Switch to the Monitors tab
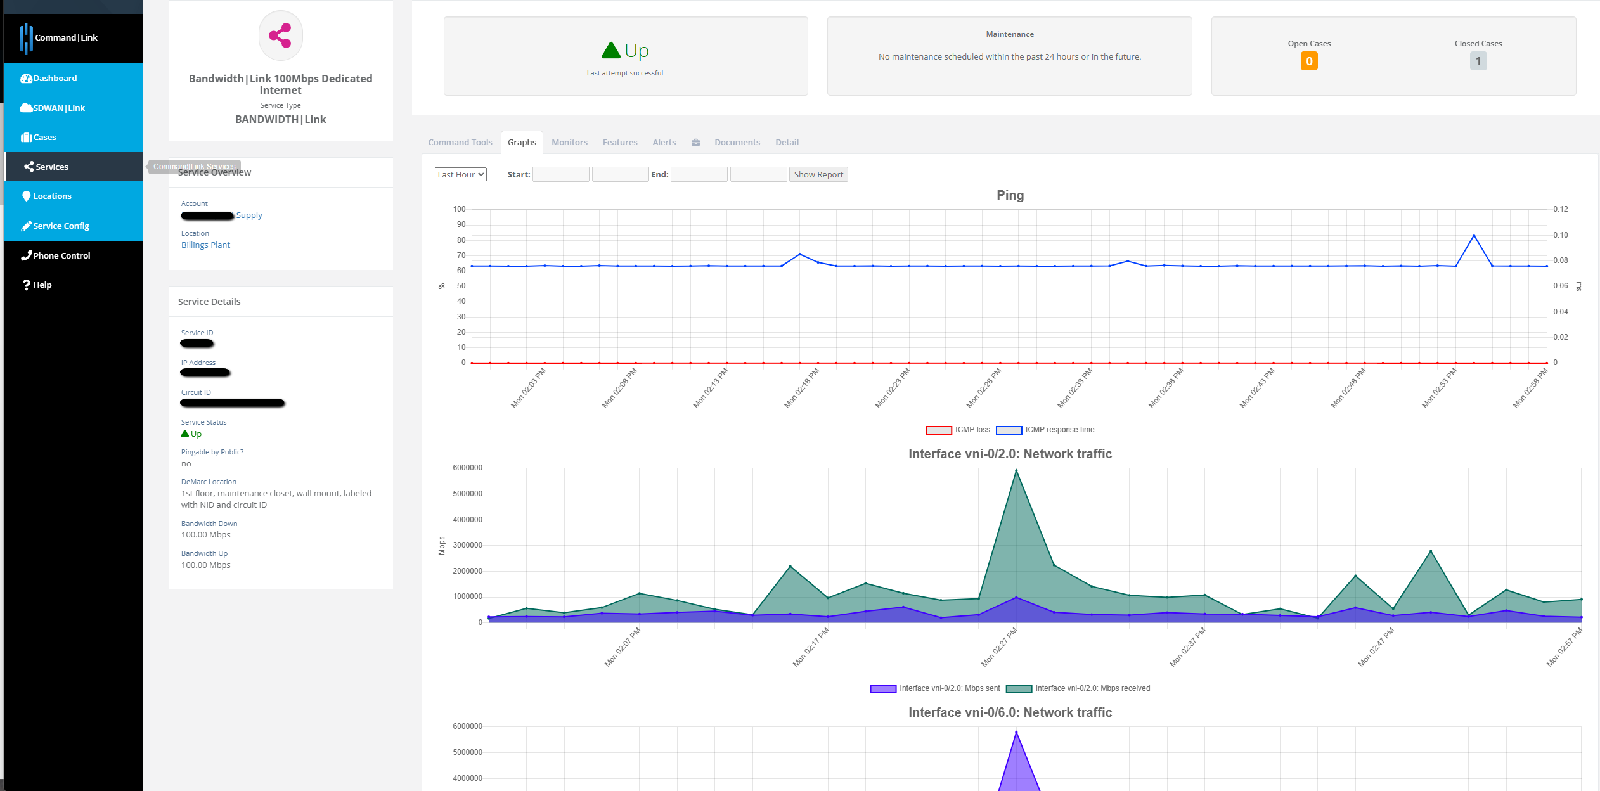 click(569, 143)
